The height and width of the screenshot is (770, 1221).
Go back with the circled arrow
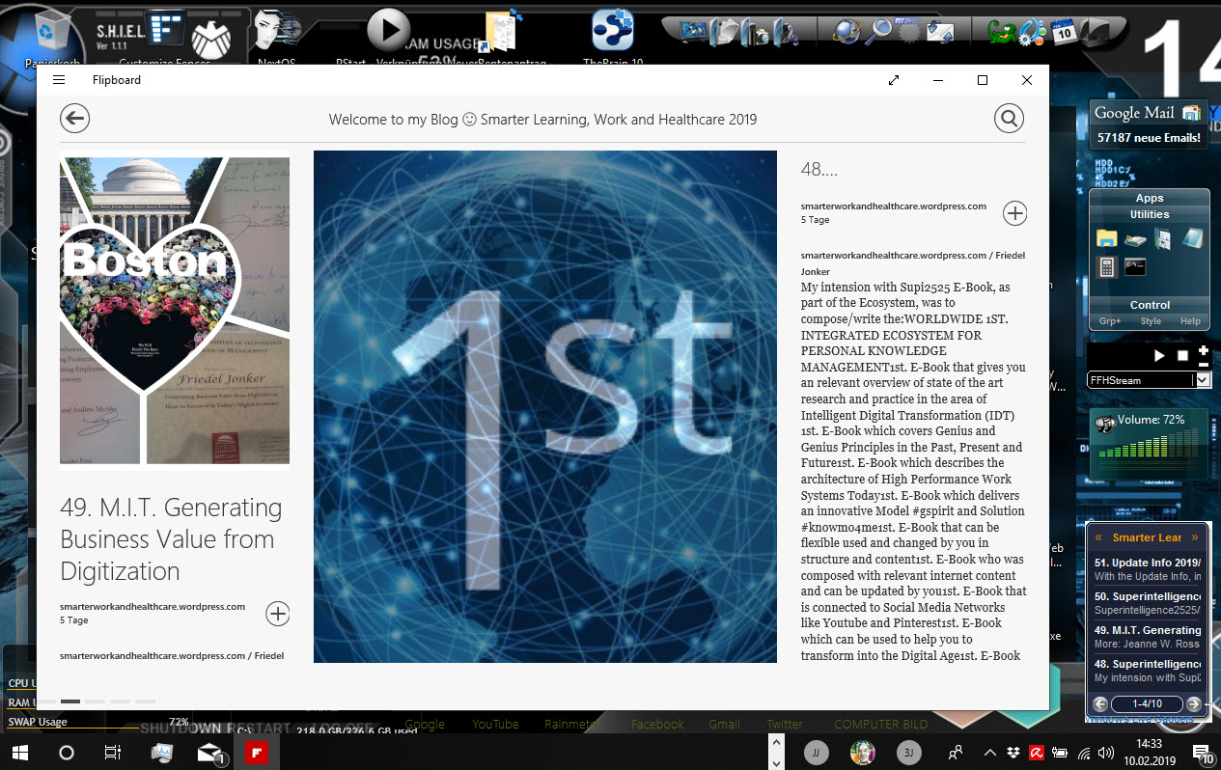point(74,119)
